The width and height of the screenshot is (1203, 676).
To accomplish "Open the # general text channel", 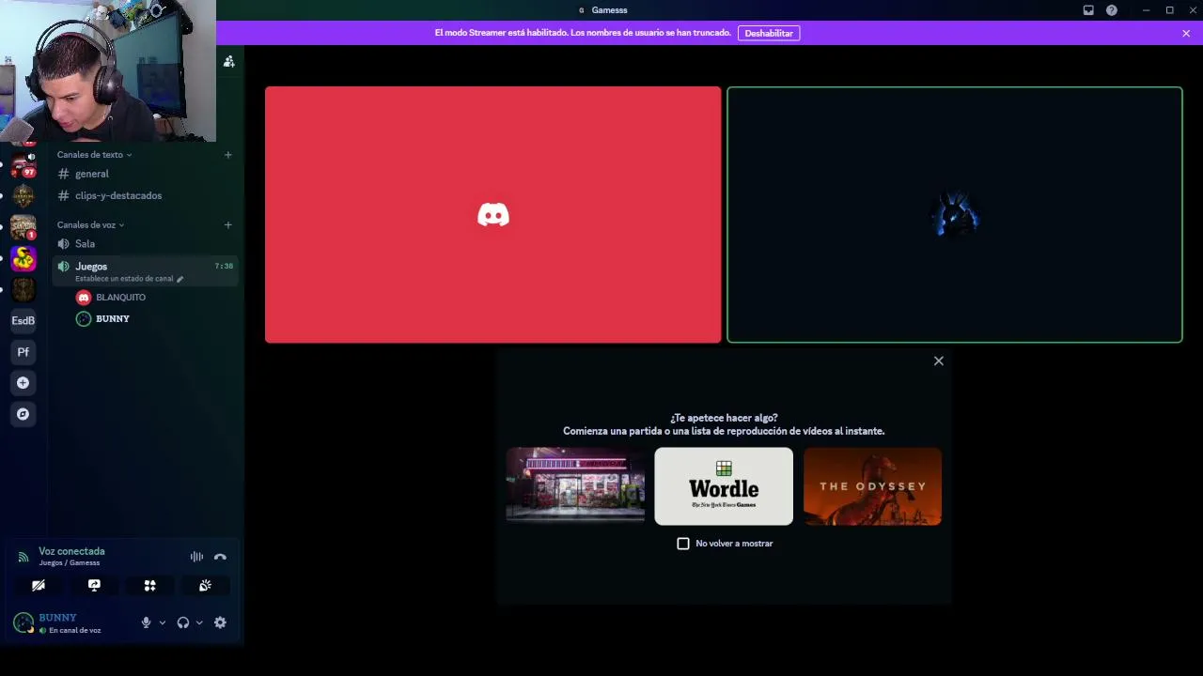I will 145,174.
